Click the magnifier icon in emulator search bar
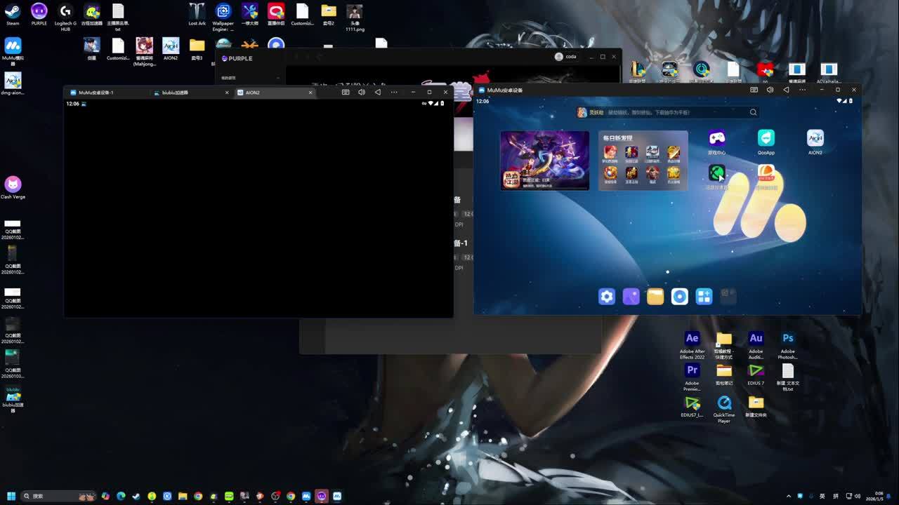 tap(753, 112)
